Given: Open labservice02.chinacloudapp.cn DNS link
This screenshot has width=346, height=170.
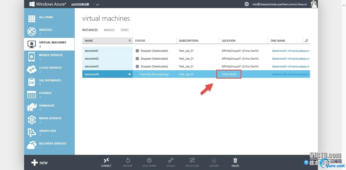Looking at the screenshot, I should (291, 74).
